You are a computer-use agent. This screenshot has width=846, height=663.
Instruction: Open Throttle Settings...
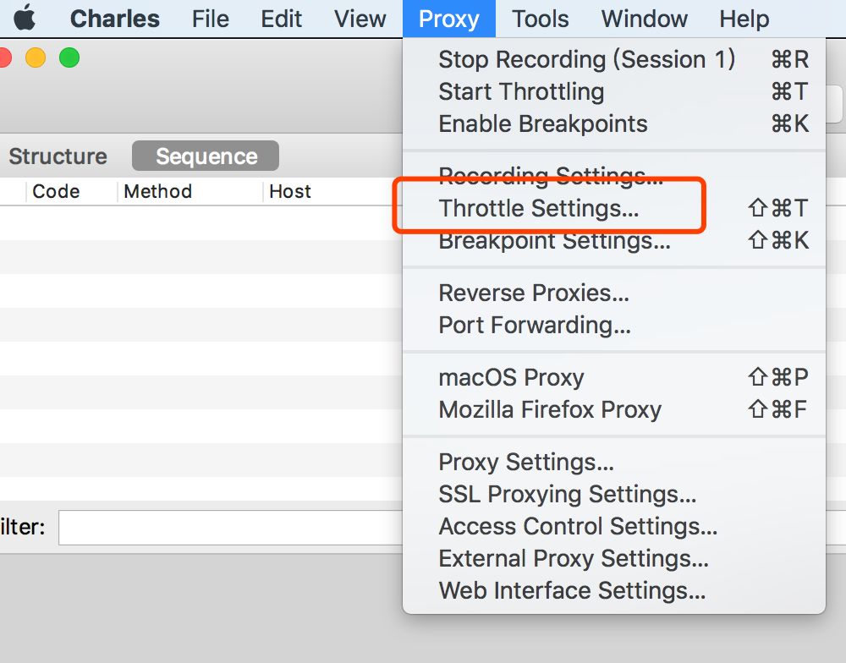[614, 208]
